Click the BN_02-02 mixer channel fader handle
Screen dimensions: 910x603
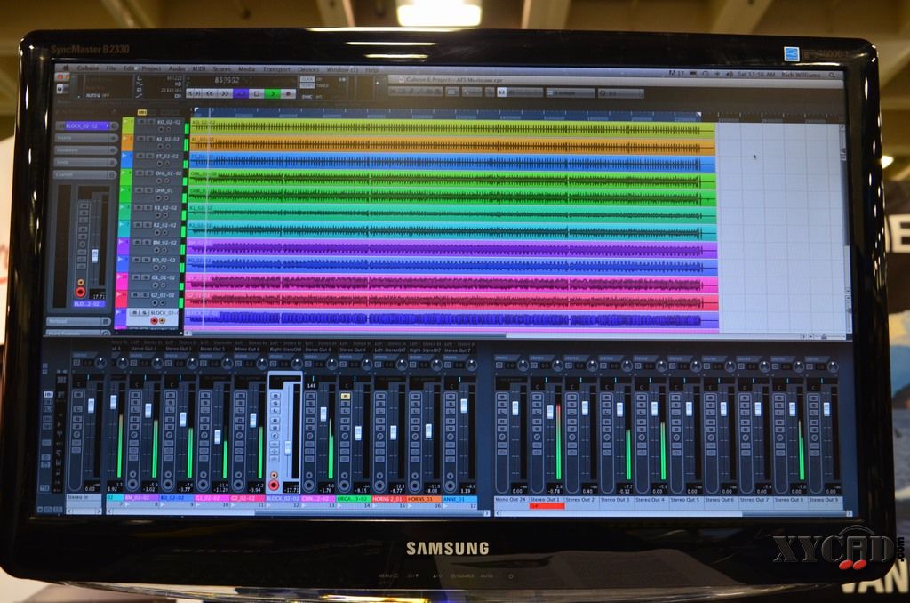pyautogui.click(x=148, y=410)
